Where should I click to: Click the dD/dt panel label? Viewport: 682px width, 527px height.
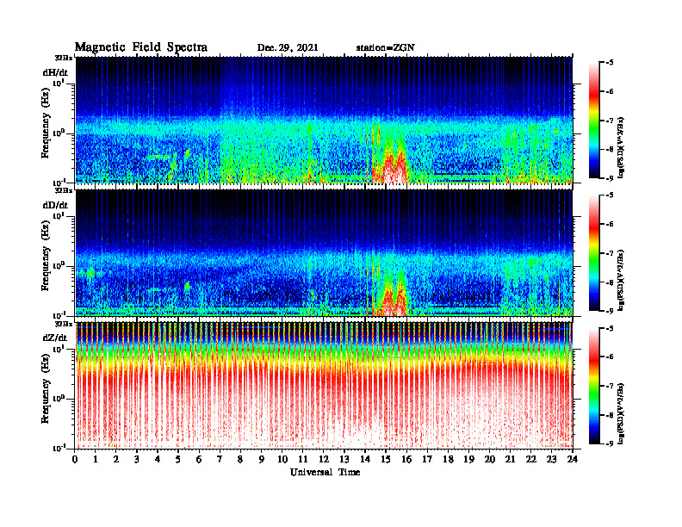(x=55, y=205)
